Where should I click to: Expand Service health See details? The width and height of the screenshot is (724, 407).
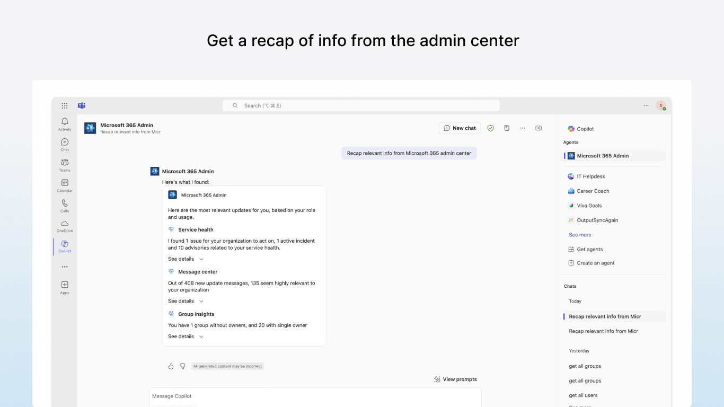point(186,259)
